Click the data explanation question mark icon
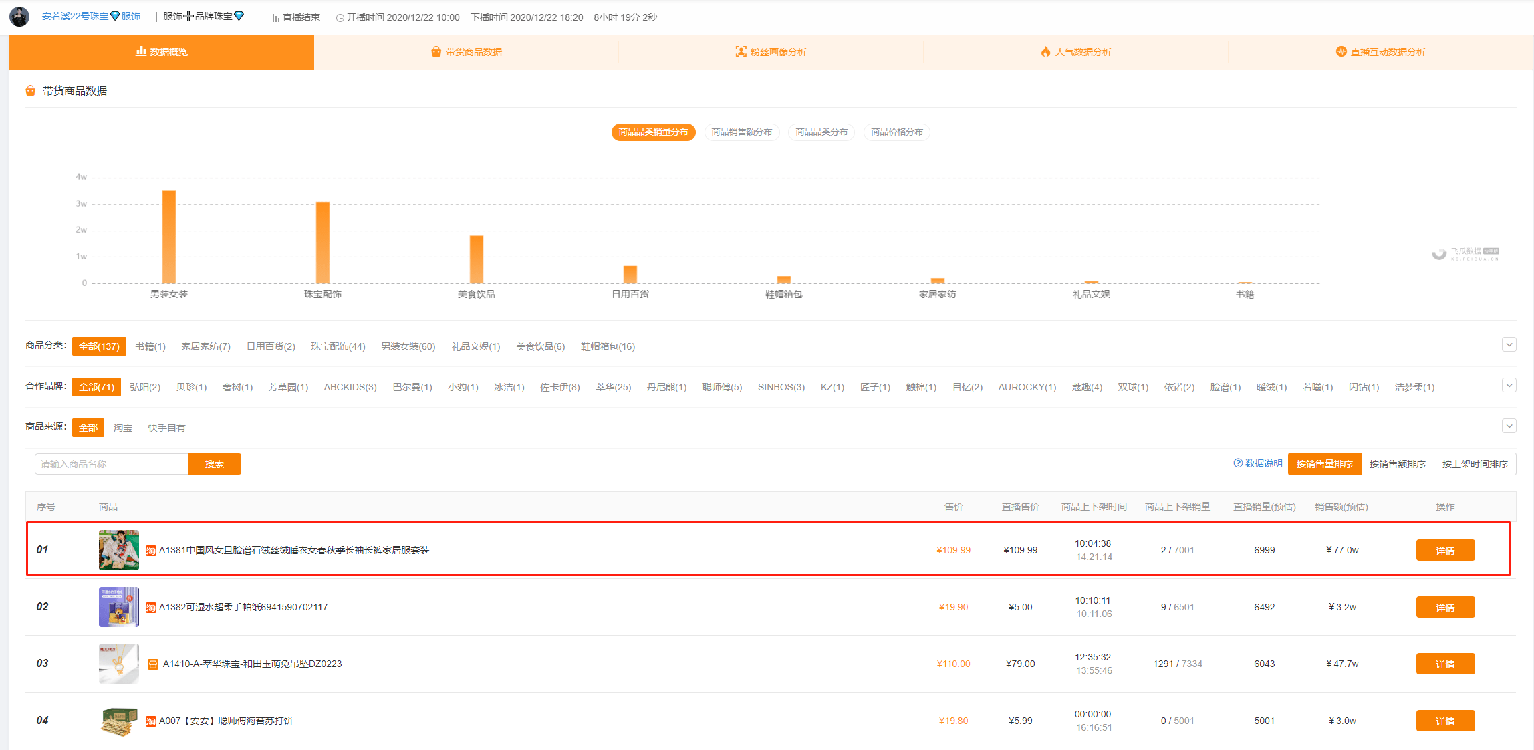The height and width of the screenshot is (750, 1534). pos(1238,463)
